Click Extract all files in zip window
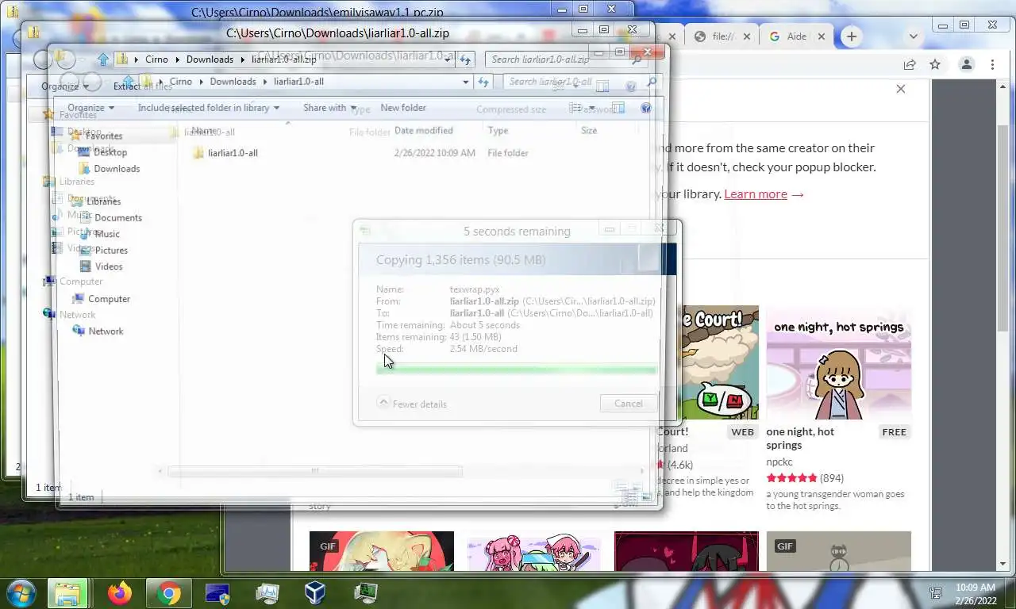 click(x=142, y=86)
